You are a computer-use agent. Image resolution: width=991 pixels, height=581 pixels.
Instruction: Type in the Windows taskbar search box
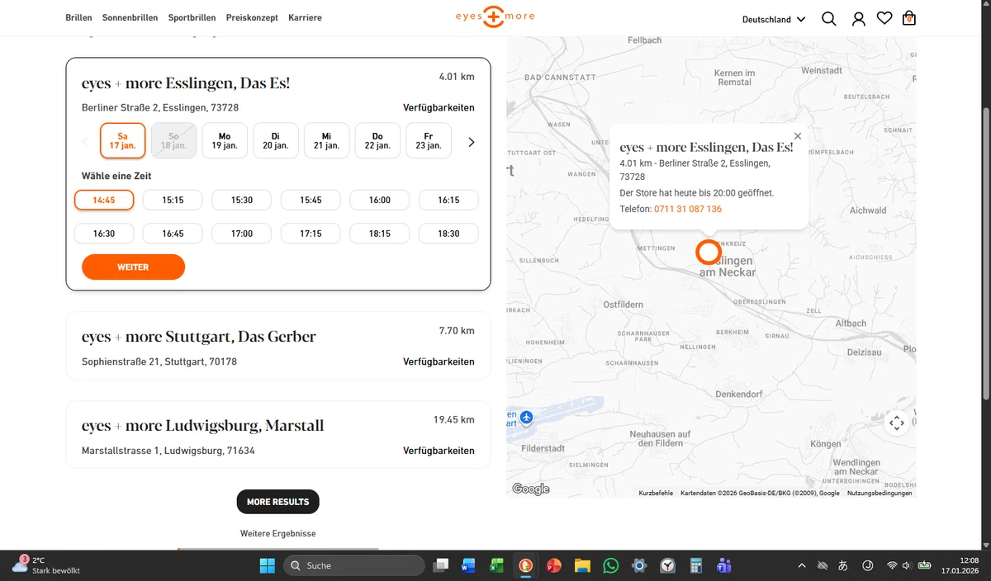click(353, 565)
